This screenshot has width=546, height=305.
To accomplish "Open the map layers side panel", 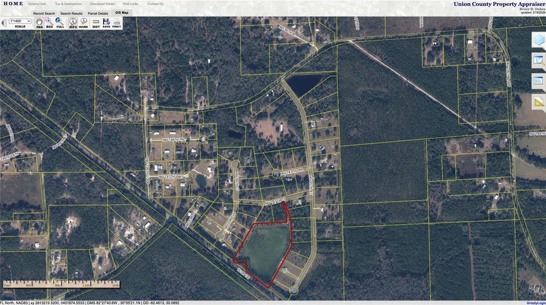I will click(538, 39).
